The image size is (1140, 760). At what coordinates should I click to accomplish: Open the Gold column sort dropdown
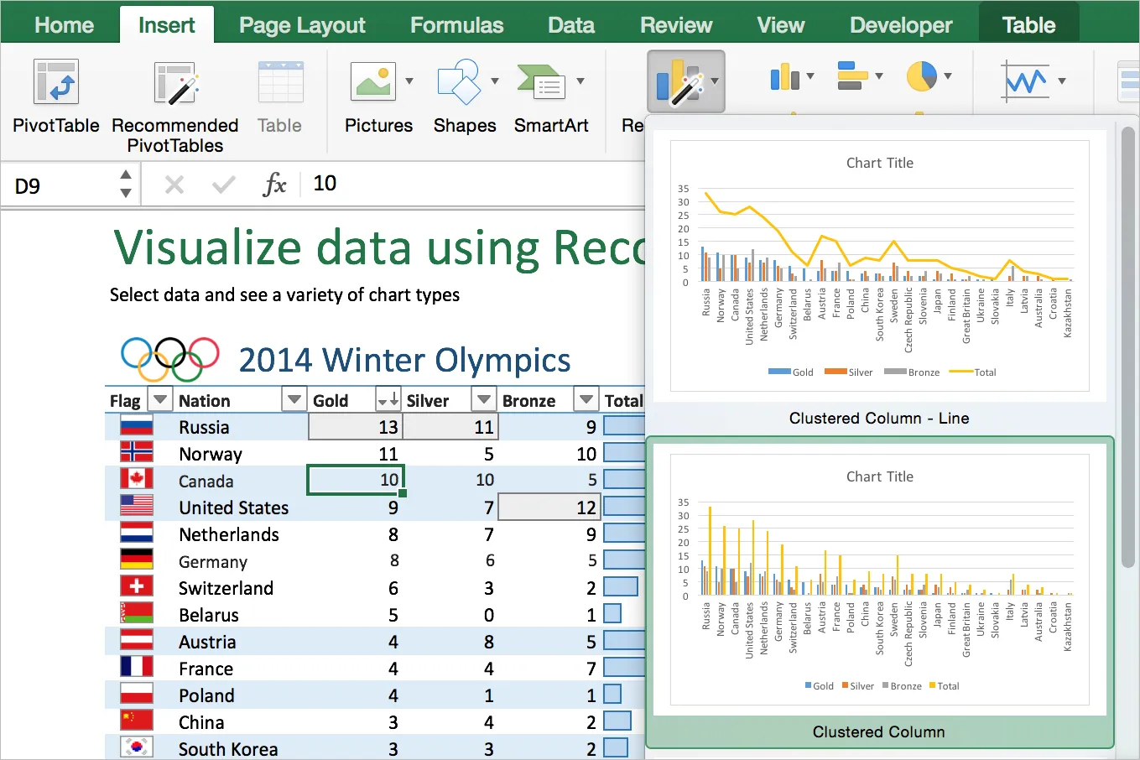click(388, 399)
